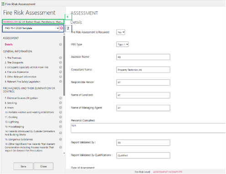Image resolution: width=226 pixels, height=174 pixels.
Task: Go to 7. Electrical Sources Of Ignition
Action: click(x=21, y=98)
